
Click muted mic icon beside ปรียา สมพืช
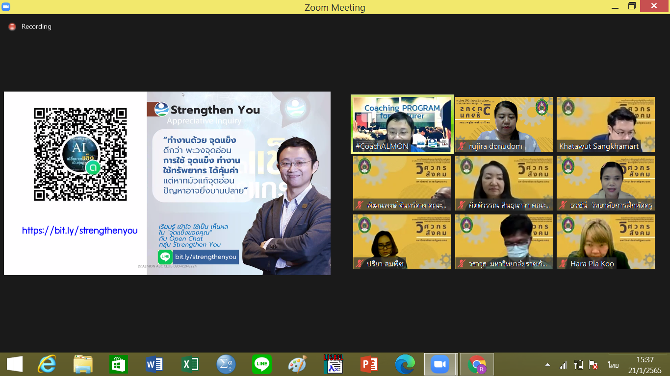pyautogui.click(x=360, y=263)
